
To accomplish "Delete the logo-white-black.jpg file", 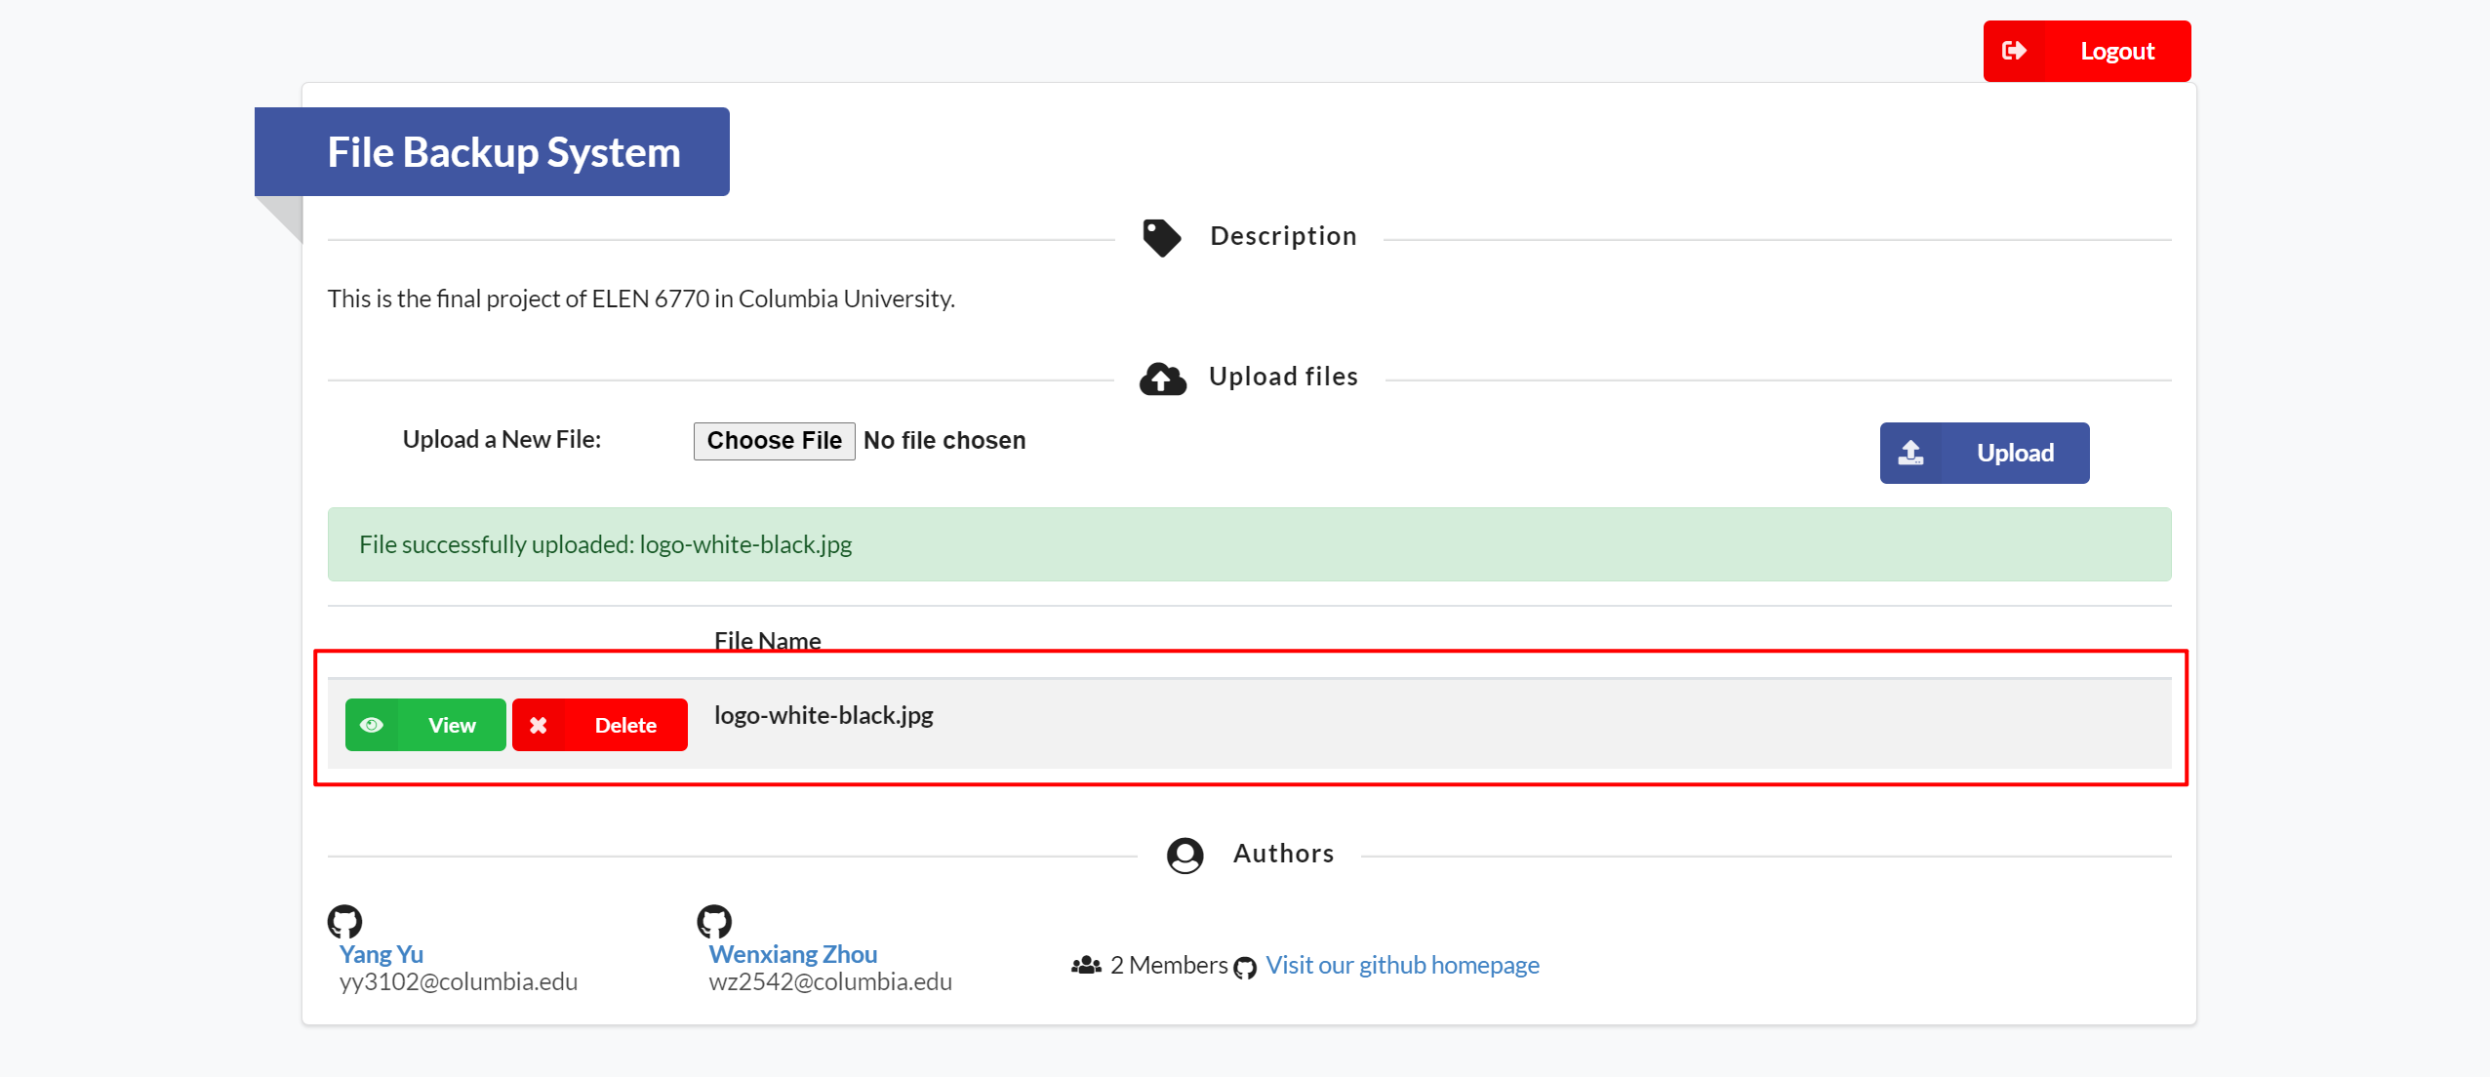I will [625, 725].
